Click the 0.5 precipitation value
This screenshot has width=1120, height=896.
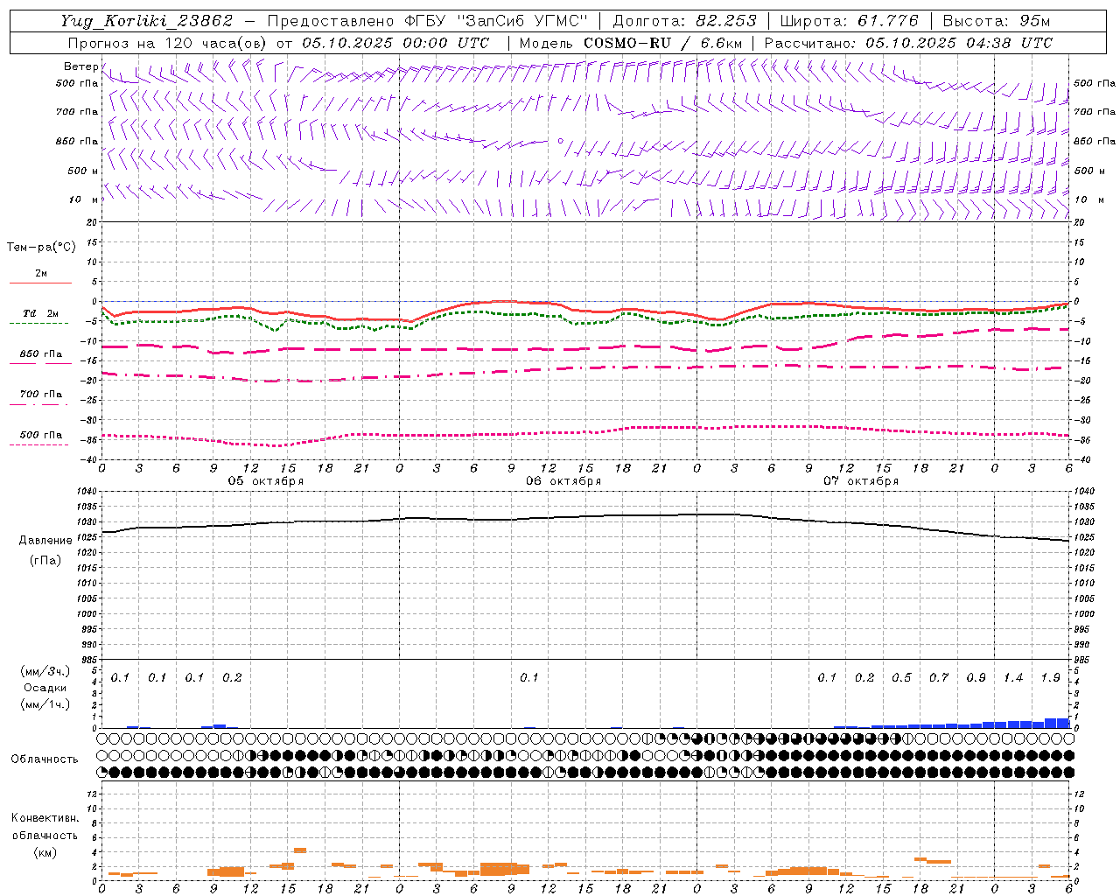click(x=901, y=677)
